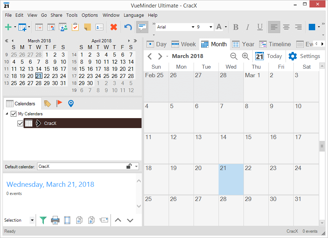The image size is (328, 238).
Task: Open the font color dropdown arrow
Action: 226,27
